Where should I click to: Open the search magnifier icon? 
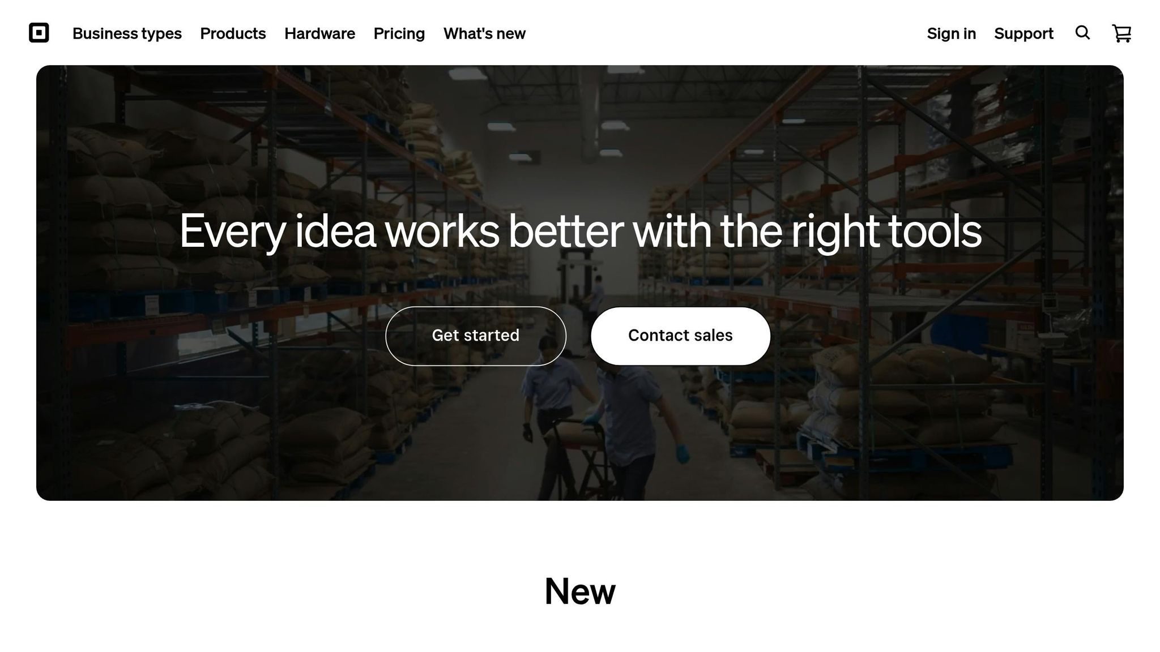pyautogui.click(x=1082, y=33)
